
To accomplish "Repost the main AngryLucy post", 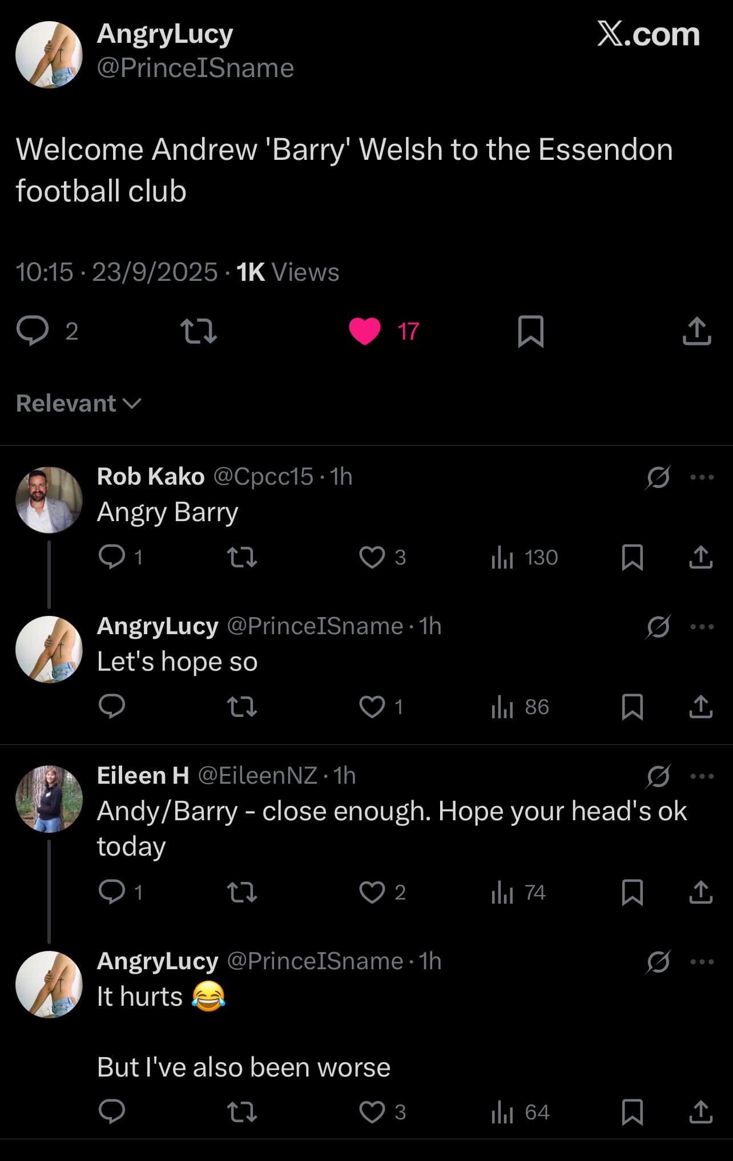I will tap(198, 331).
